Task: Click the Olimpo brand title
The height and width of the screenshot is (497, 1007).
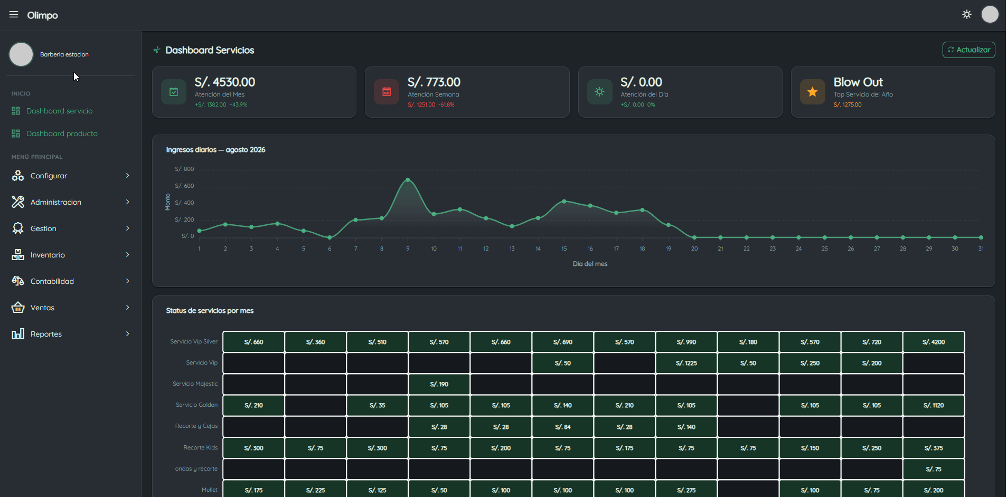Action: pos(43,15)
